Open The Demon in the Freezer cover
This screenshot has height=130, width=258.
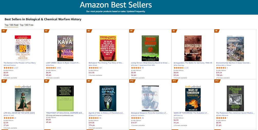click(23, 48)
